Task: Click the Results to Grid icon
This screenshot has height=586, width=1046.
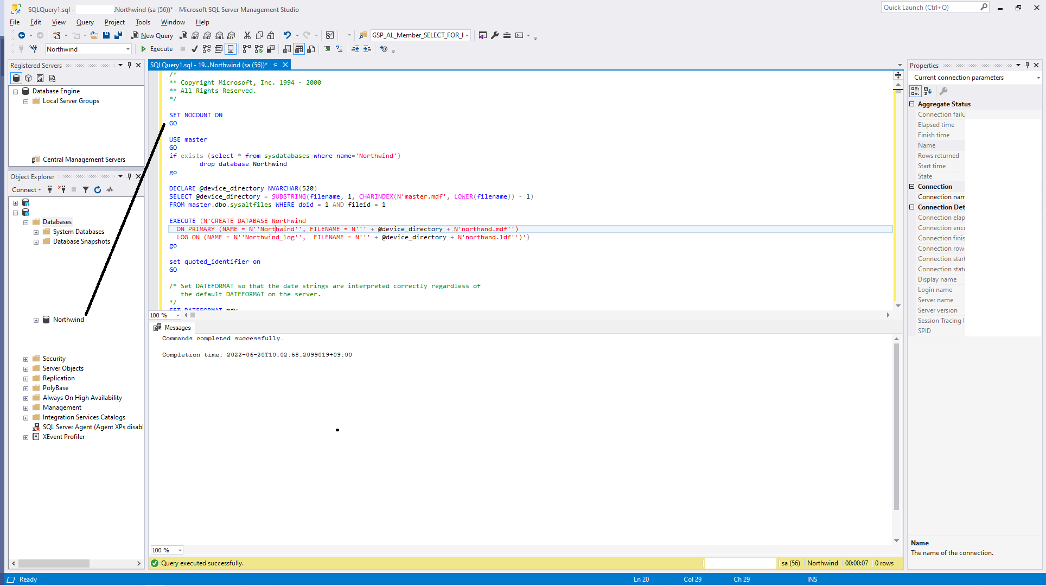Action: (x=299, y=49)
